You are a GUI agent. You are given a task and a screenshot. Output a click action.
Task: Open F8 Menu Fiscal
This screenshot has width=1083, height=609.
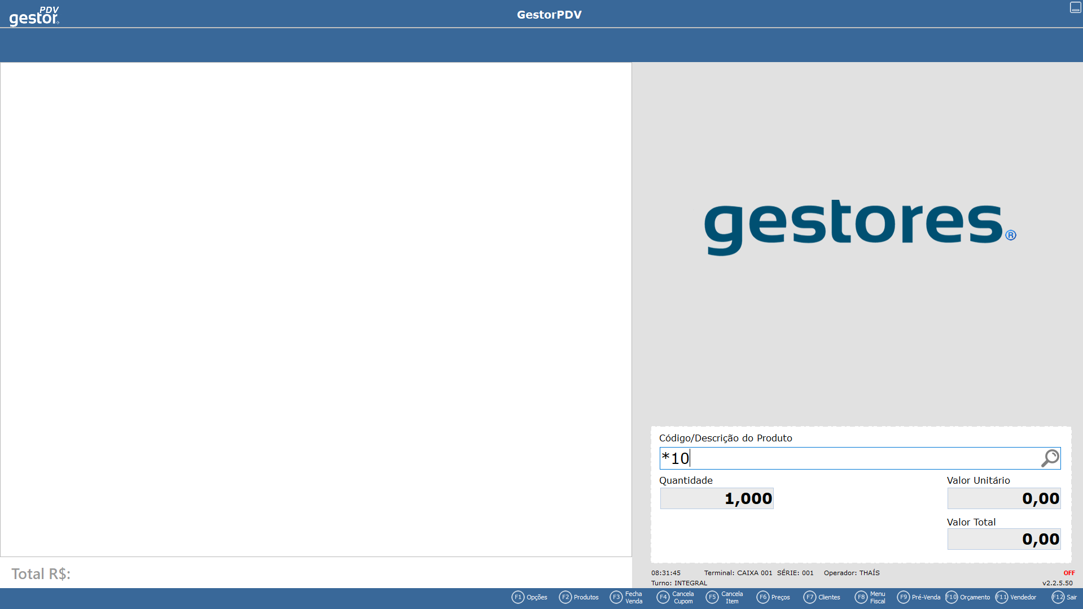tap(870, 597)
